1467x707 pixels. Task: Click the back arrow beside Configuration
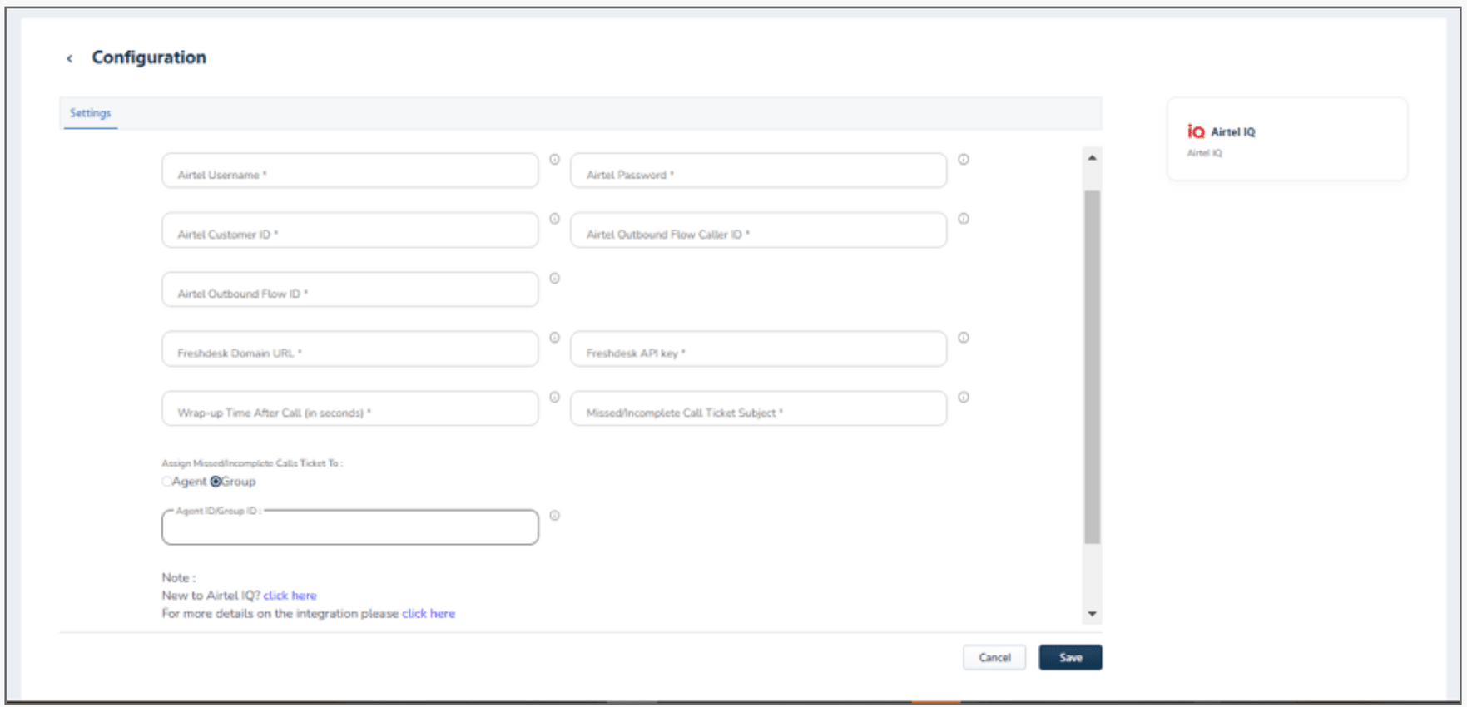point(70,58)
